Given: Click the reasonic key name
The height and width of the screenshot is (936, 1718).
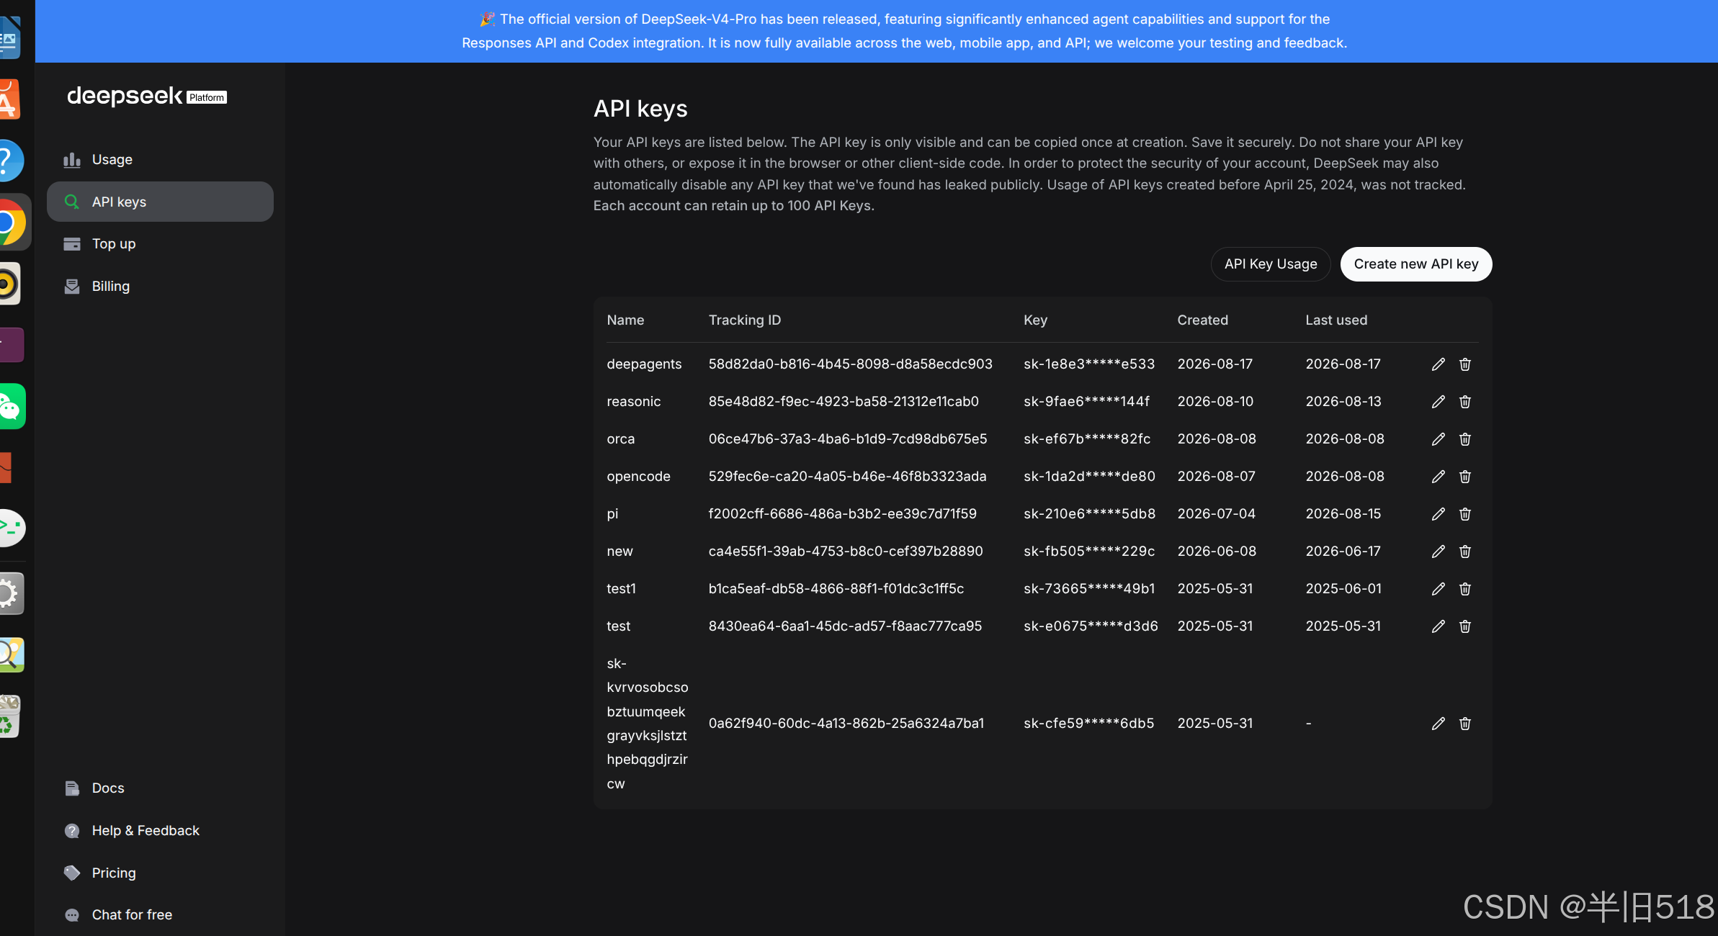Looking at the screenshot, I should tap(634, 402).
